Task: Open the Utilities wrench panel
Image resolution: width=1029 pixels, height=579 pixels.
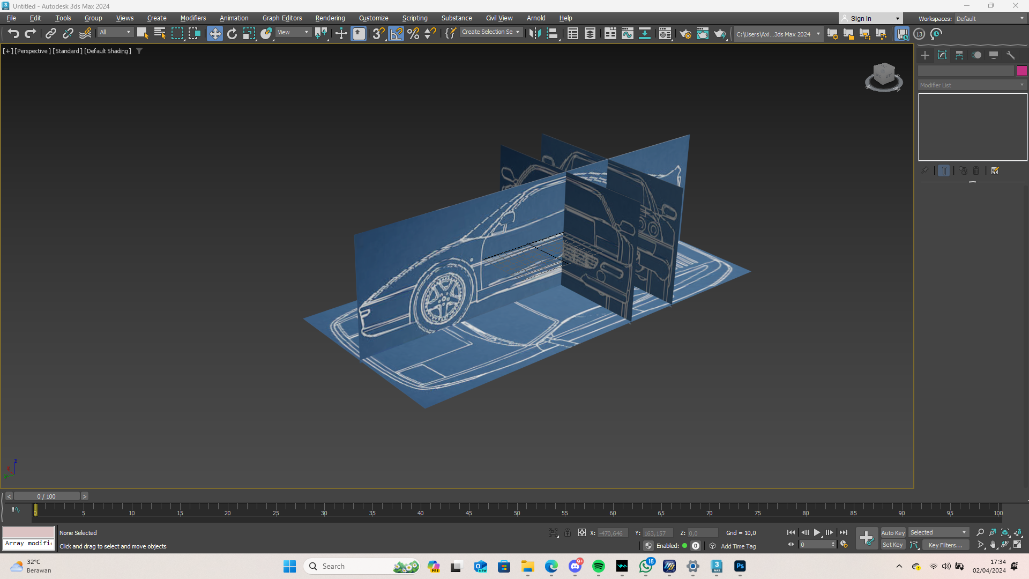Action: pos(1011,55)
